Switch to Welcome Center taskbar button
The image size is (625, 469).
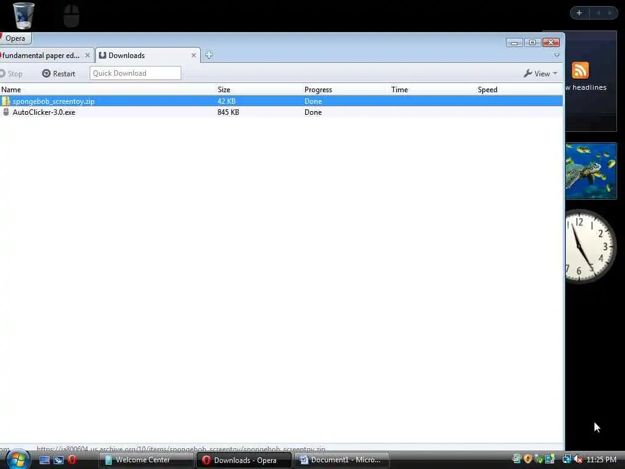coord(146,460)
